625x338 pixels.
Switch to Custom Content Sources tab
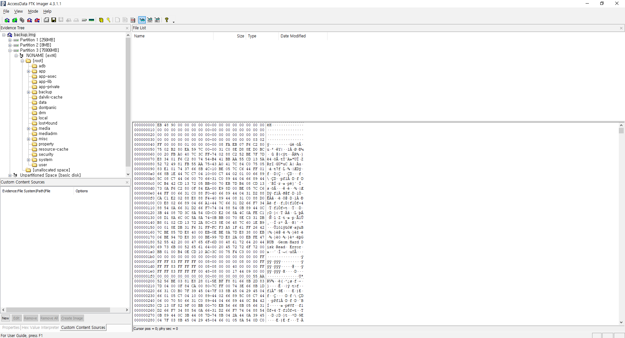point(83,328)
